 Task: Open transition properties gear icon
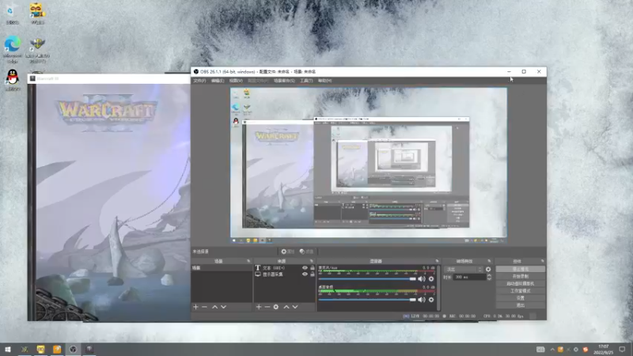coord(488,269)
